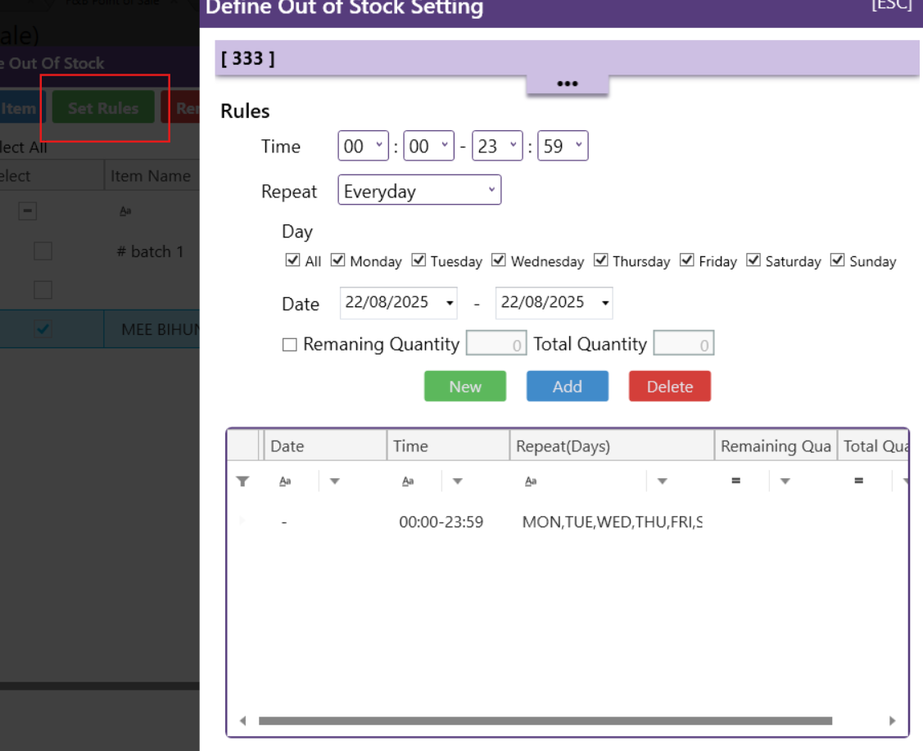The height and width of the screenshot is (751, 923).
Task: Click the Total Quantity input field
Action: coord(684,343)
